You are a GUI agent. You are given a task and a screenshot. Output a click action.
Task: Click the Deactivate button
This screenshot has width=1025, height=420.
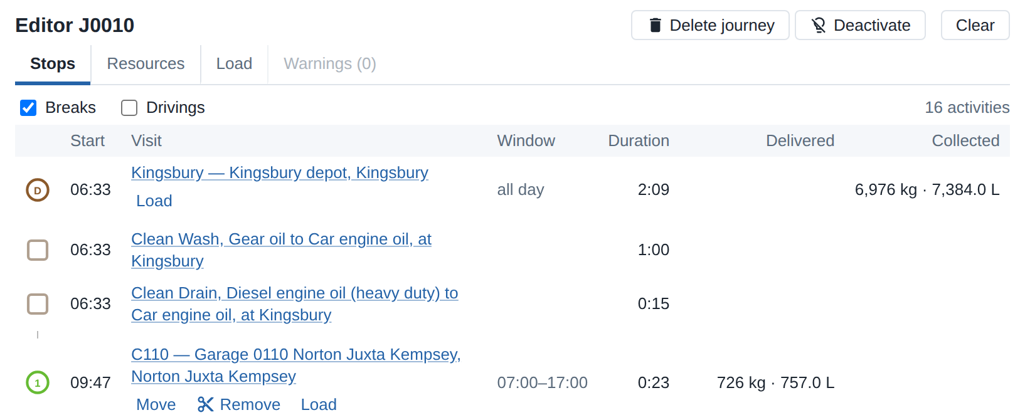point(860,25)
